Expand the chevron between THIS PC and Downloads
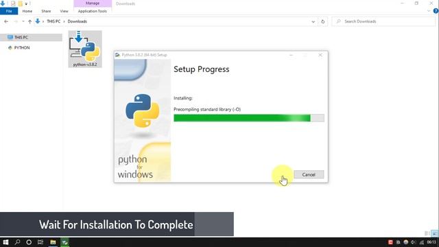The width and height of the screenshot is (439, 247). (64, 21)
